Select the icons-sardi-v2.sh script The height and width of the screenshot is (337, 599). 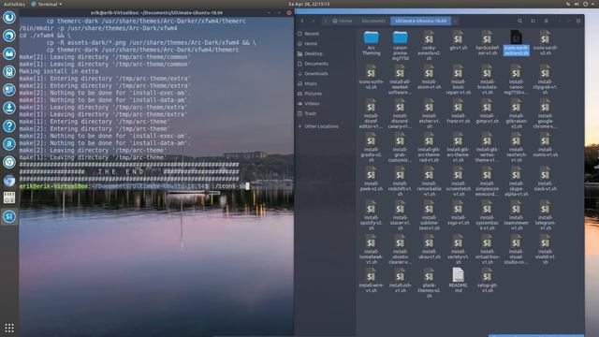tap(545, 44)
